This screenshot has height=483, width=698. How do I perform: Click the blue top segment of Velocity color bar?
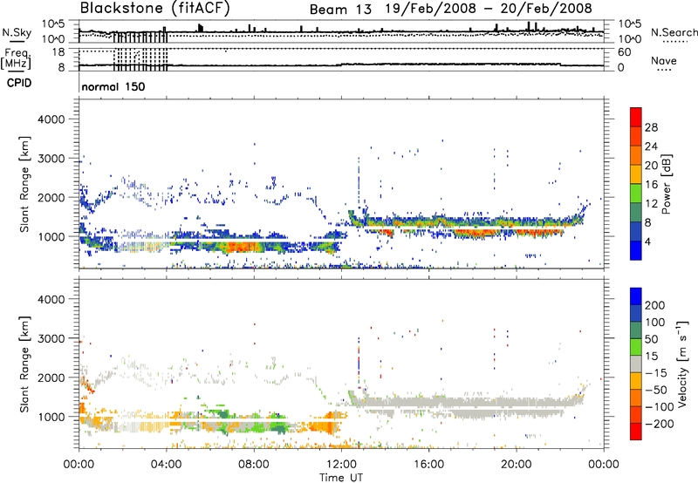636,296
